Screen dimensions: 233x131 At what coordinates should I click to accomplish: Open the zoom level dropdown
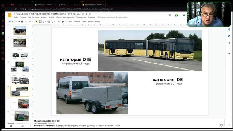(x=33, y=22)
